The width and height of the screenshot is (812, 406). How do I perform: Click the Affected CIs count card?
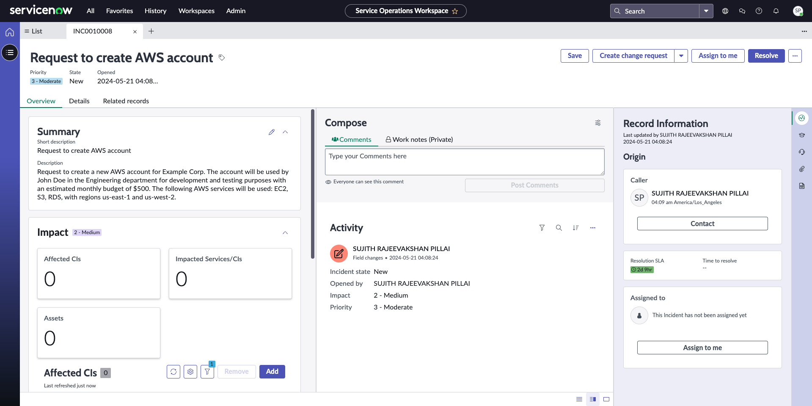tap(99, 273)
